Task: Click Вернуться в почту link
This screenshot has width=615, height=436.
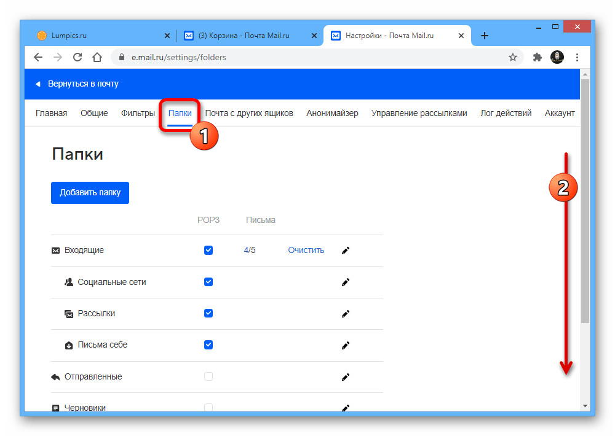Action: (x=83, y=84)
